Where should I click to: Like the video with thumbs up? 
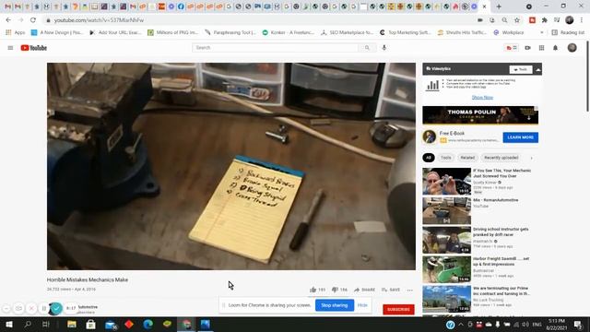point(317,290)
